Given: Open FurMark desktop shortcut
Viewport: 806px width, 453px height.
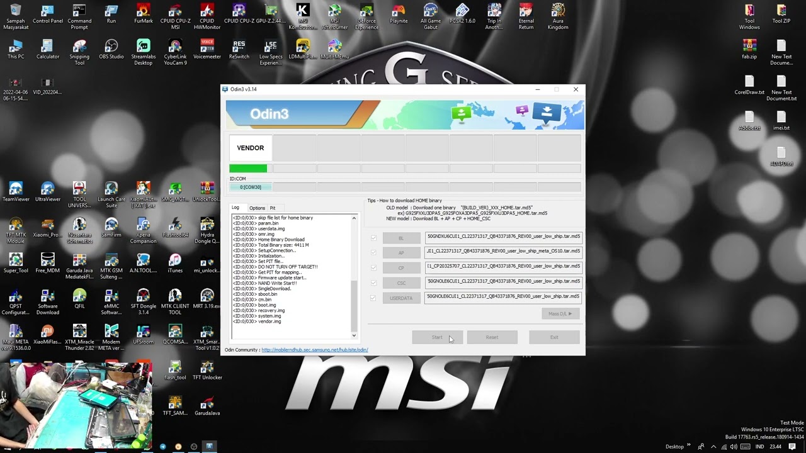Looking at the screenshot, I should pos(144,14).
